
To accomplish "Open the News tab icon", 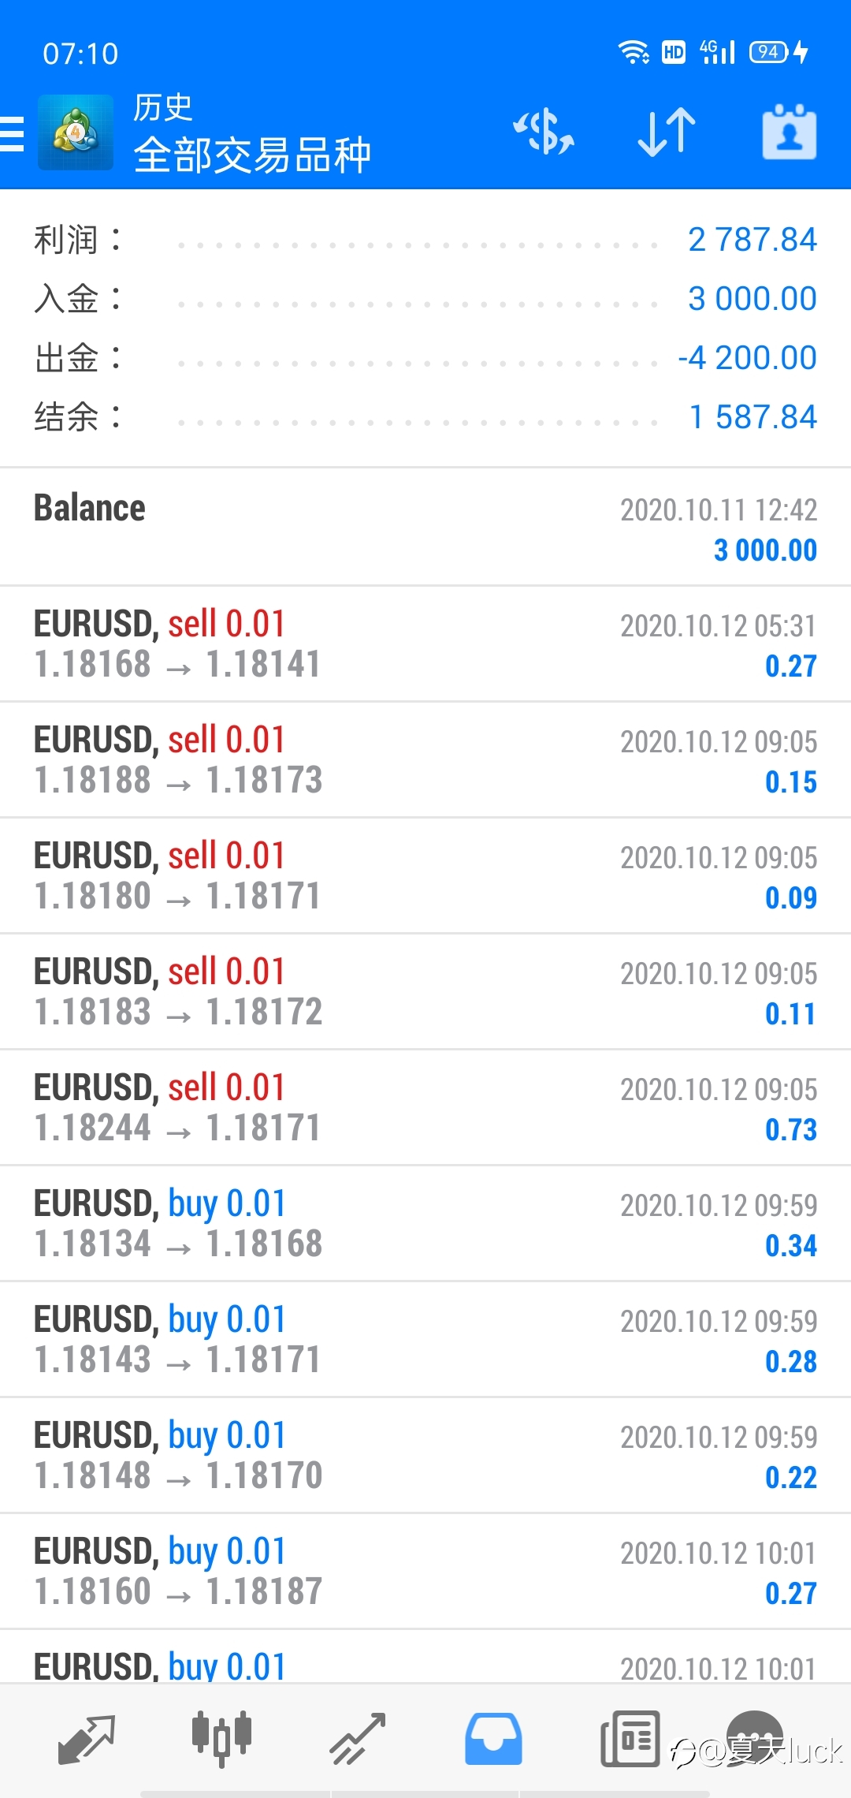I will pos(630,1738).
